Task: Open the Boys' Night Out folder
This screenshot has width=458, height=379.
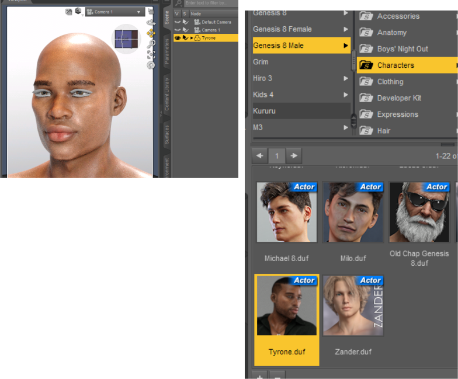Action: click(407, 49)
